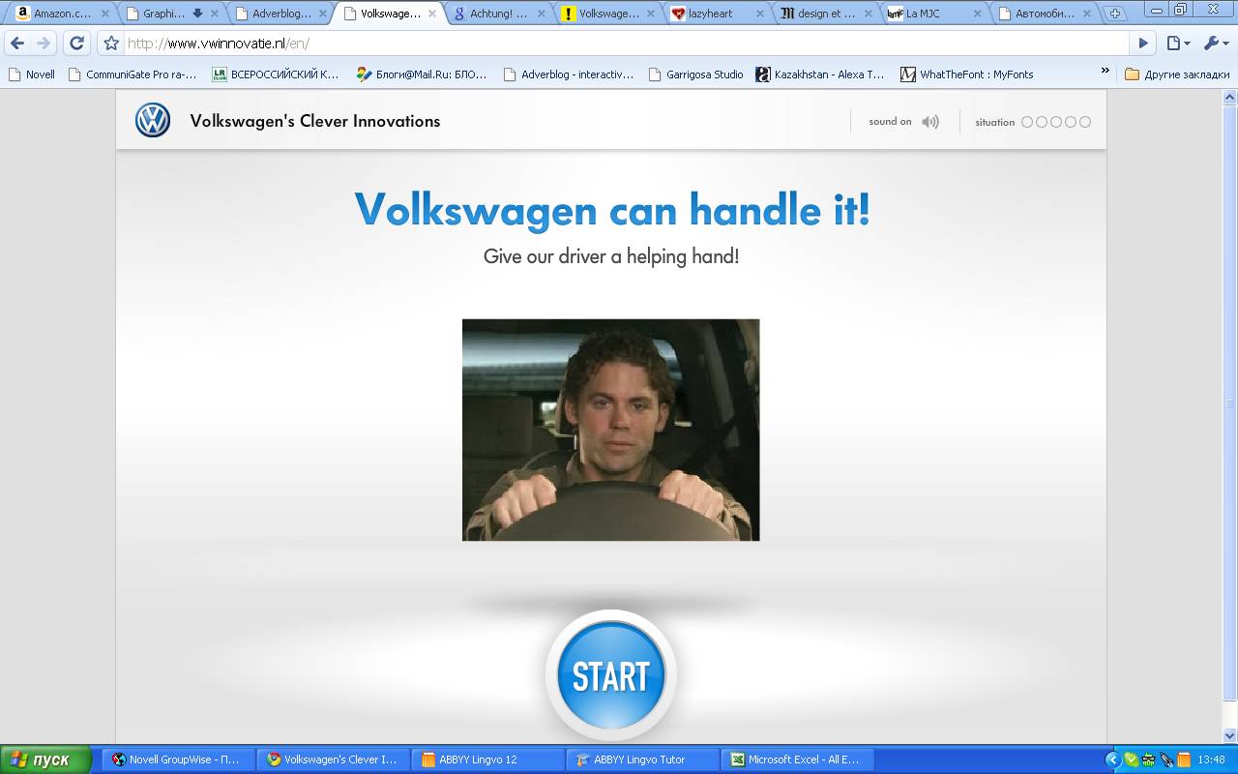Screen dimensions: 1238x774
Task: Click the driver video thumbnail
Action: click(610, 430)
